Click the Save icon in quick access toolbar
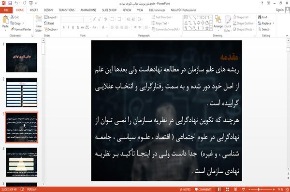This screenshot has height=192, width=290. (10, 3)
